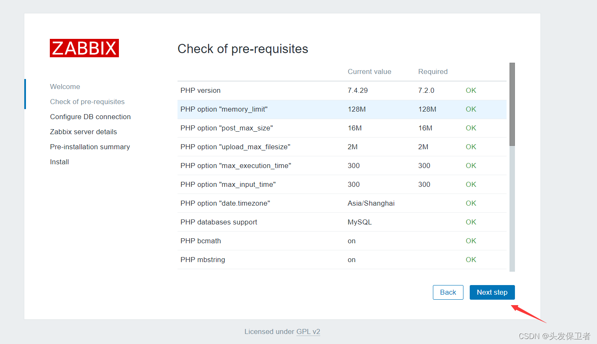Click OK status in PHP version row

pos(471,90)
